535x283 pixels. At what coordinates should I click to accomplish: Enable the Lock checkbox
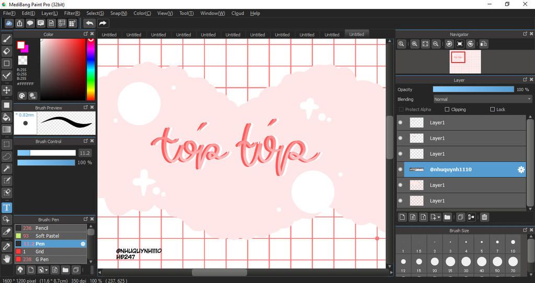point(492,109)
